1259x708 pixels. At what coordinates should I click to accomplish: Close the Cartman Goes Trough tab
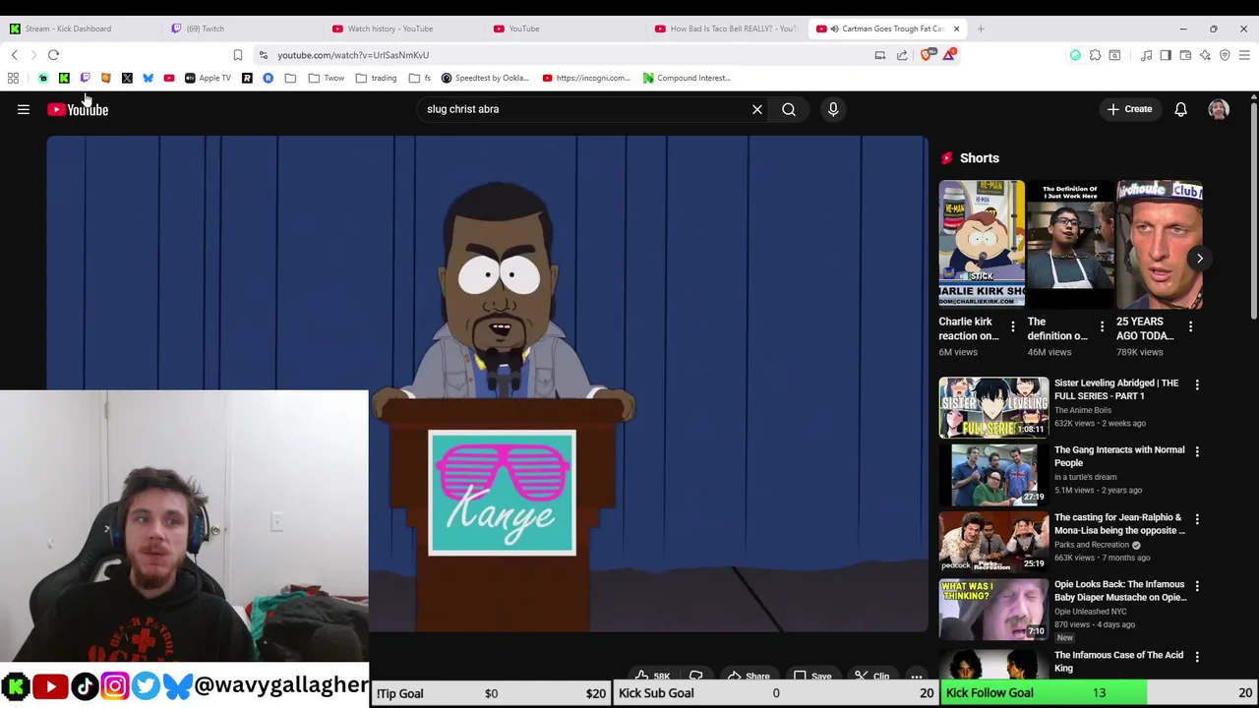(x=956, y=29)
